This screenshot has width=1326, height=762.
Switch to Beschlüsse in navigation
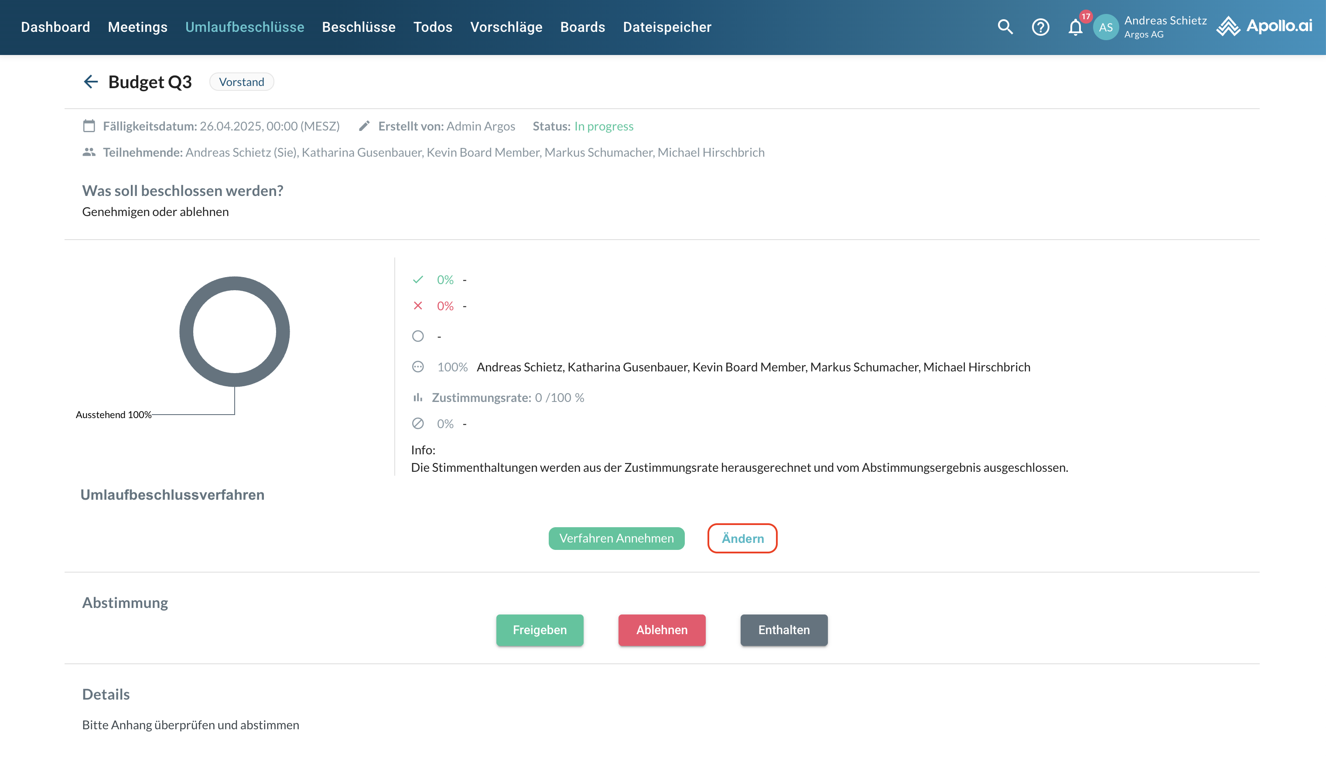[358, 27]
